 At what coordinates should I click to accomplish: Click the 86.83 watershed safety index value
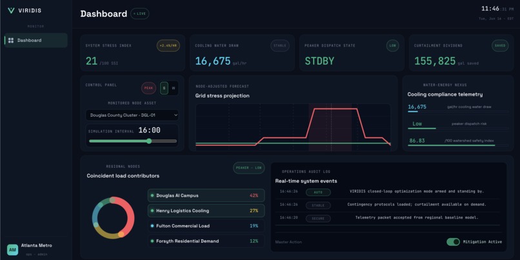(417, 141)
